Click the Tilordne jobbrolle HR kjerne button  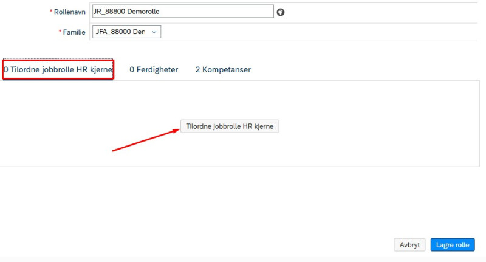[230, 126]
